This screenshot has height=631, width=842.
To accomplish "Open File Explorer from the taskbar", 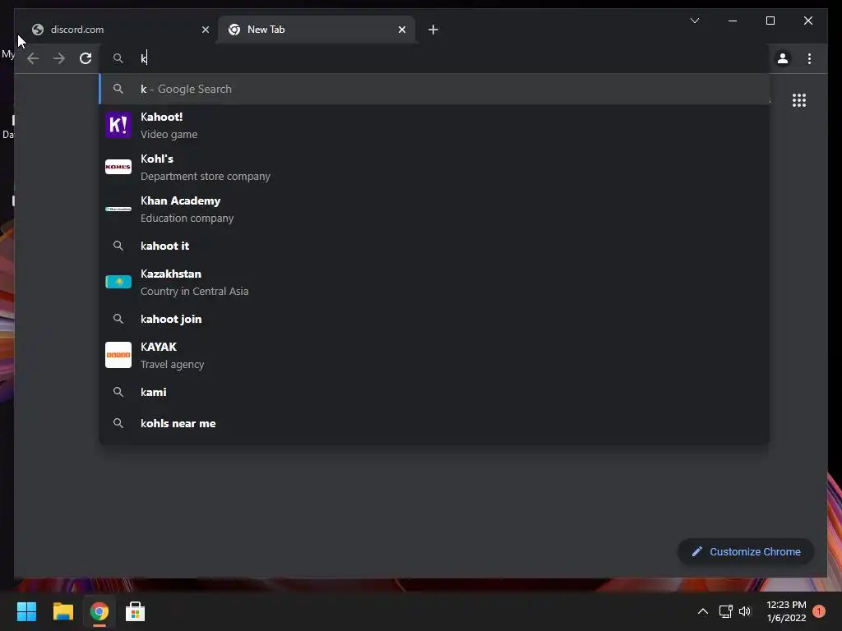I will (62, 611).
